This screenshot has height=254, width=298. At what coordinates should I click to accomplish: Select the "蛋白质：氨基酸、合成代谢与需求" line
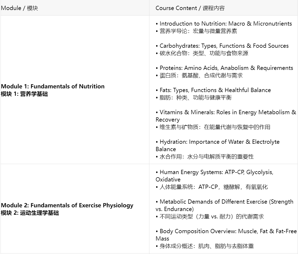tap(201, 75)
